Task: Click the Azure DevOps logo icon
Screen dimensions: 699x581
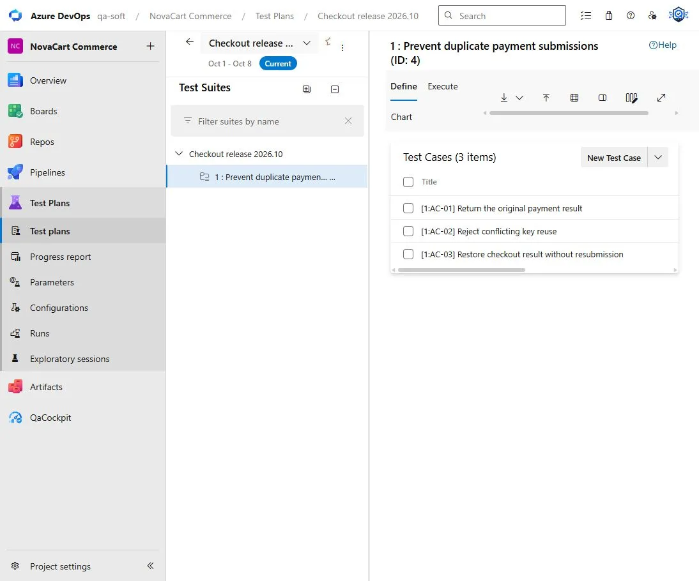Action: pos(15,15)
